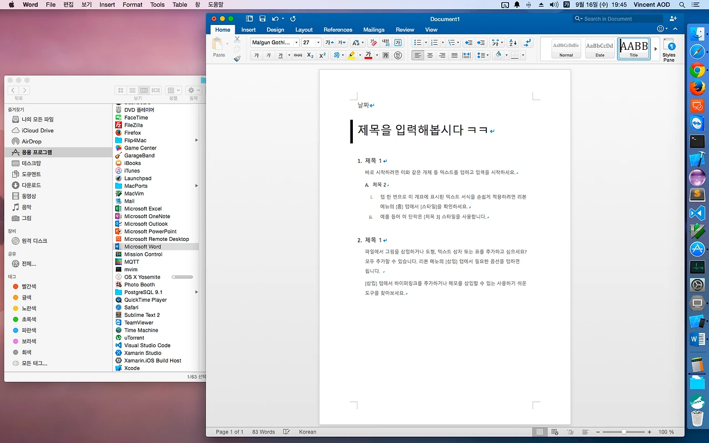This screenshot has height=443, width=709.
Task: Open the Format menu in menu bar
Action: (132, 4)
